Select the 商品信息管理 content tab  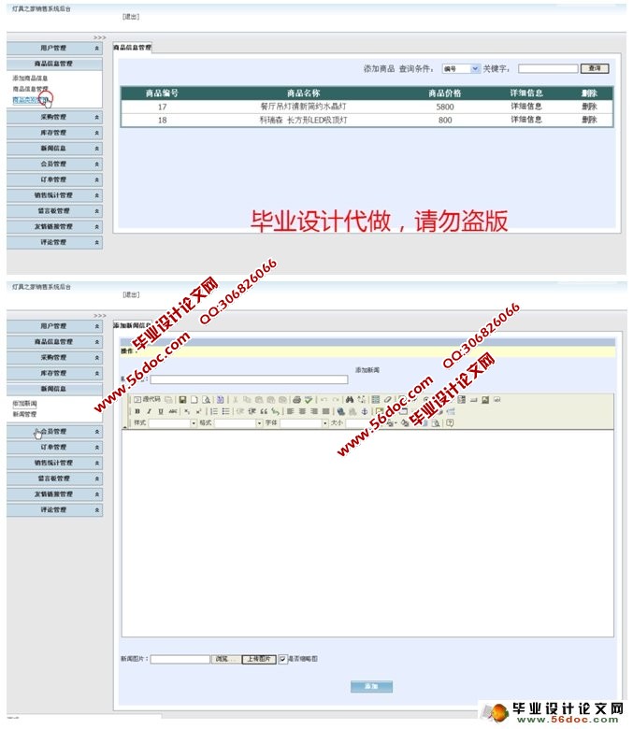(133, 48)
